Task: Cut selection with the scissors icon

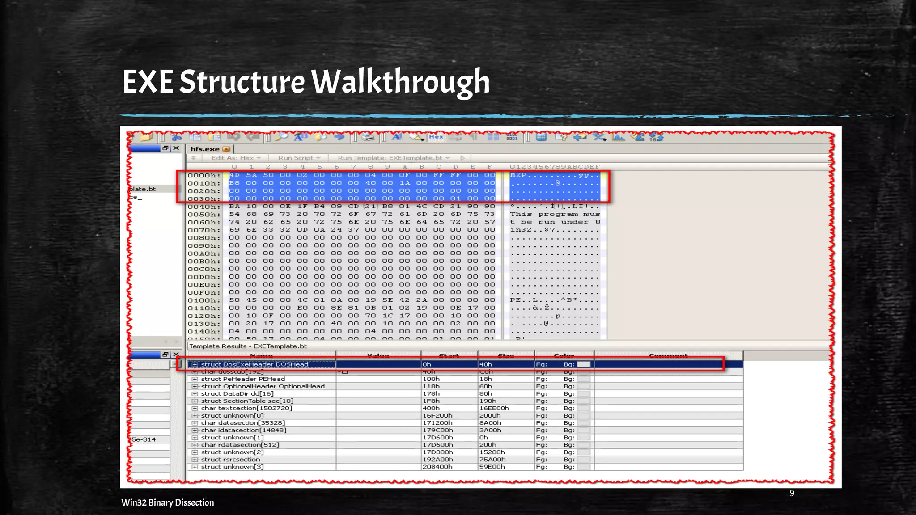Action: pos(177,137)
